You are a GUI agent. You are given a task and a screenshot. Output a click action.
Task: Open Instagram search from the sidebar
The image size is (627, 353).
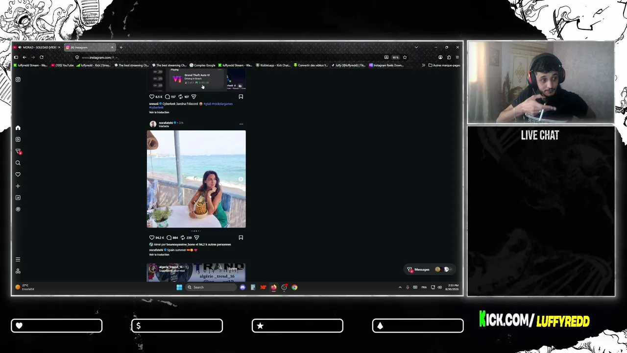pos(18,163)
